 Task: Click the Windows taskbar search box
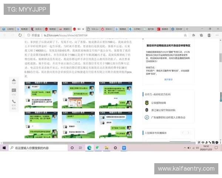(x=38, y=148)
